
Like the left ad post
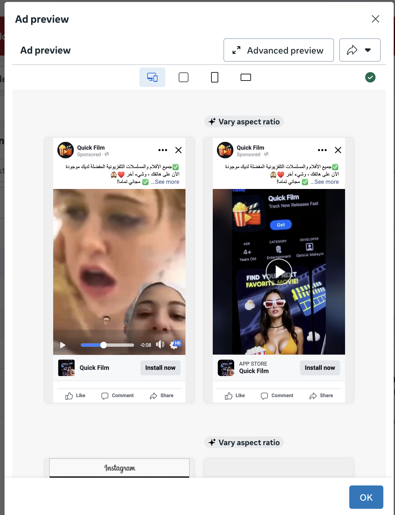point(75,396)
